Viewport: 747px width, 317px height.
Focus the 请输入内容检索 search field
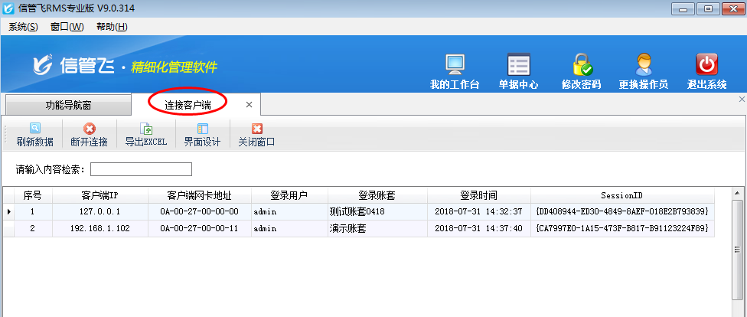(x=141, y=169)
